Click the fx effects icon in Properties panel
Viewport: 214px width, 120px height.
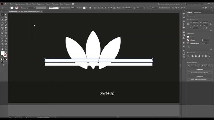tap(189, 47)
